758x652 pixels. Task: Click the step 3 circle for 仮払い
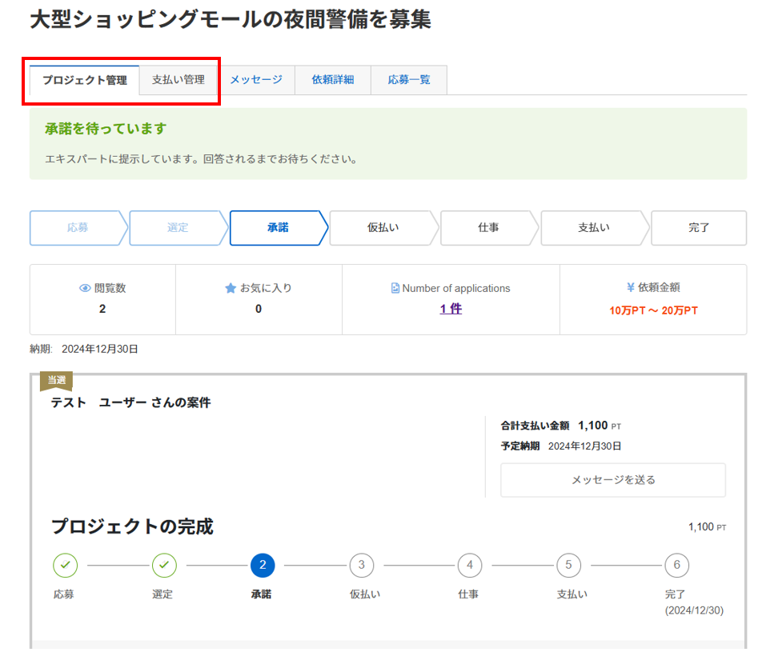[361, 566]
